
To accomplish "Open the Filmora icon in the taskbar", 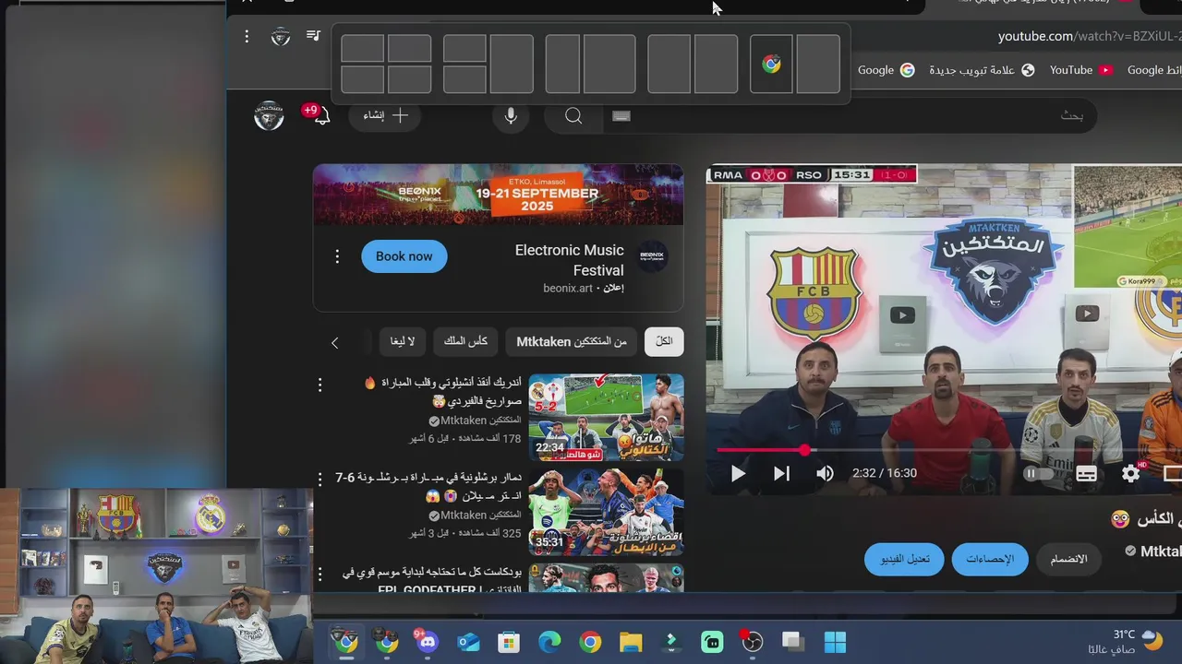I will (x=671, y=642).
